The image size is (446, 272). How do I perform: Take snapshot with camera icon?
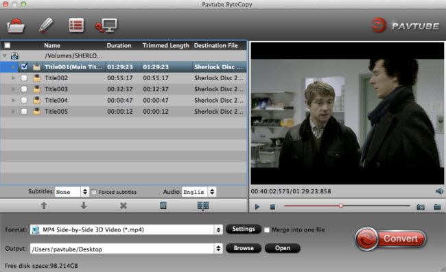point(421,207)
